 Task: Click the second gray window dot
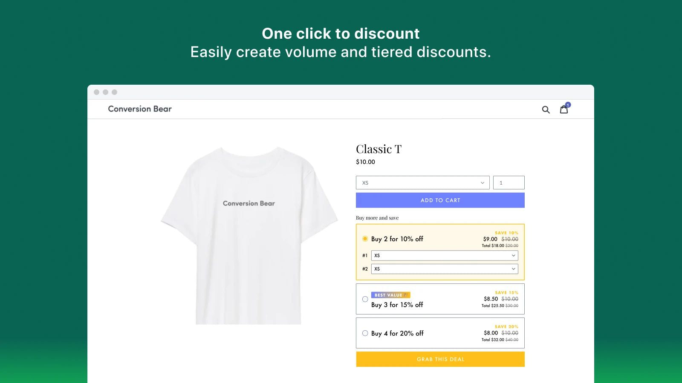pyautogui.click(x=105, y=92)
